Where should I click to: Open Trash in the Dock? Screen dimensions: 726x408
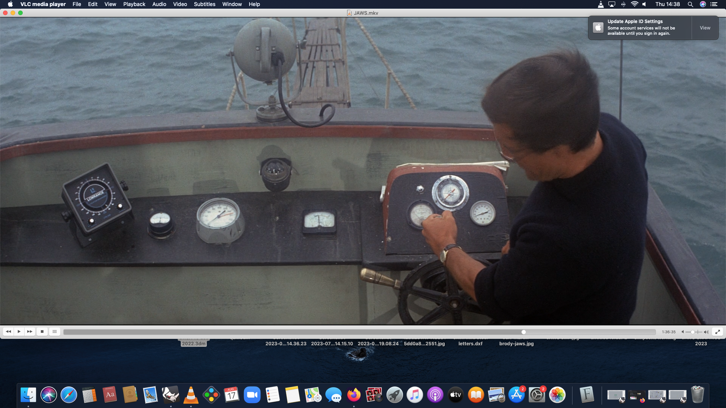(x=698, y=395)
